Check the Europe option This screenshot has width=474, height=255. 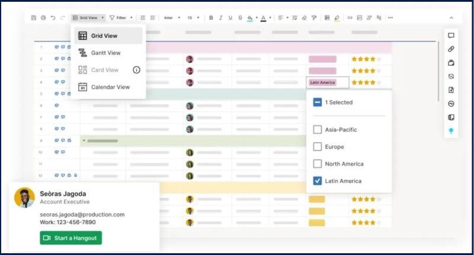coord(318,147)
